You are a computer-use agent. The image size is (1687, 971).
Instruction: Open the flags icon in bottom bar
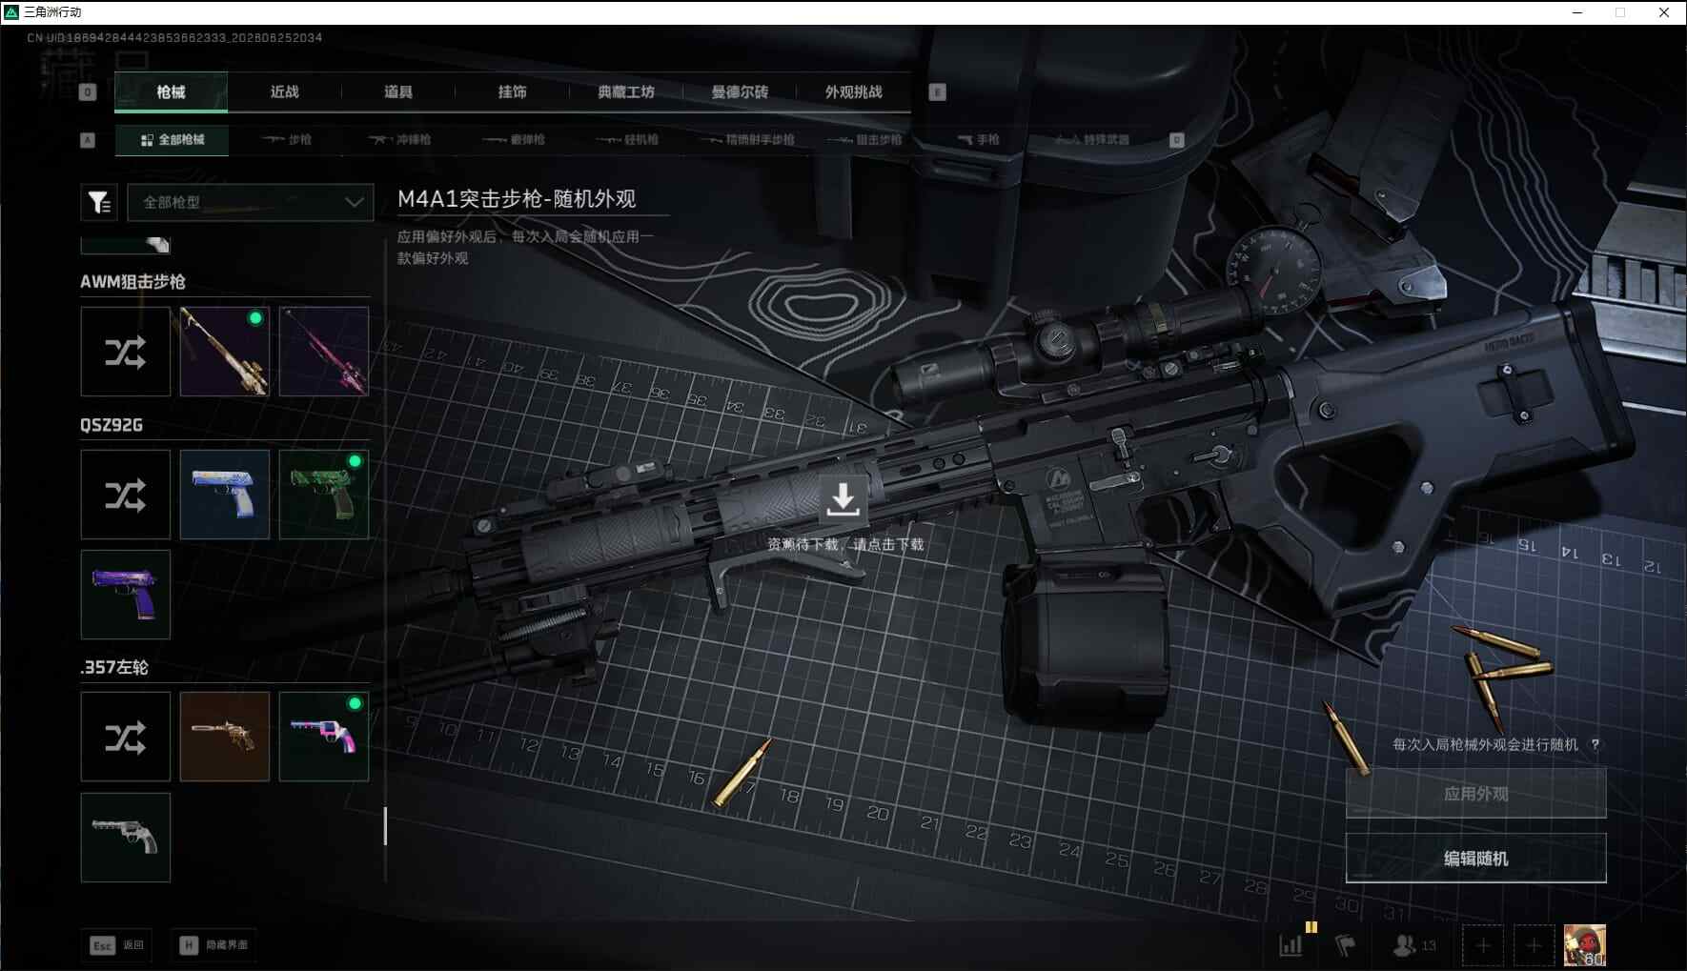[1345, 945]
